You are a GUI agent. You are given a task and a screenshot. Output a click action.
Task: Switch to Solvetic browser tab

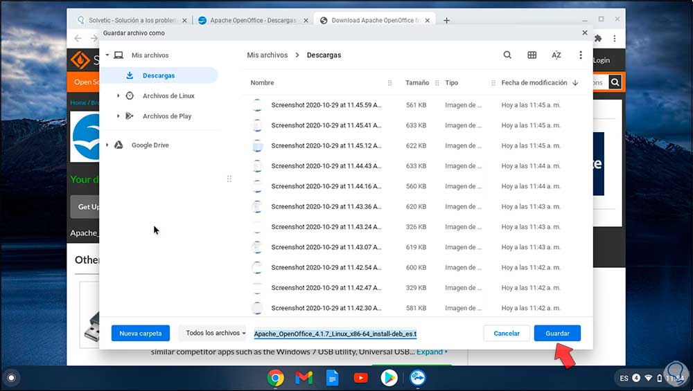point(131,20)
